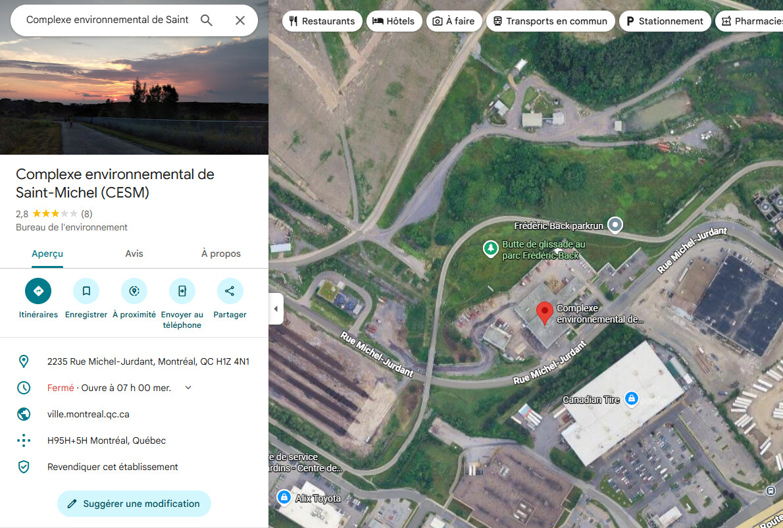Clear the search with the X icon
The image size is (783, 528).
point(240,20)
